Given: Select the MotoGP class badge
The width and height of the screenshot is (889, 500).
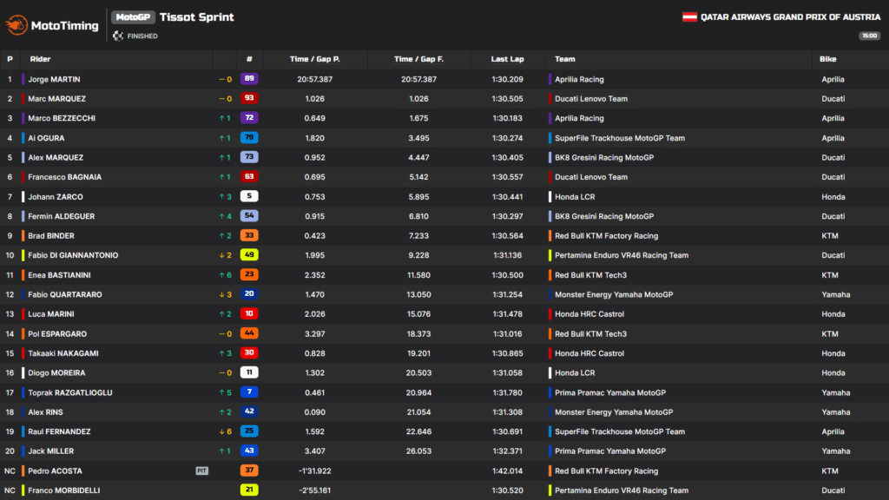Looking at the screenshot, I should click(133, 17).
